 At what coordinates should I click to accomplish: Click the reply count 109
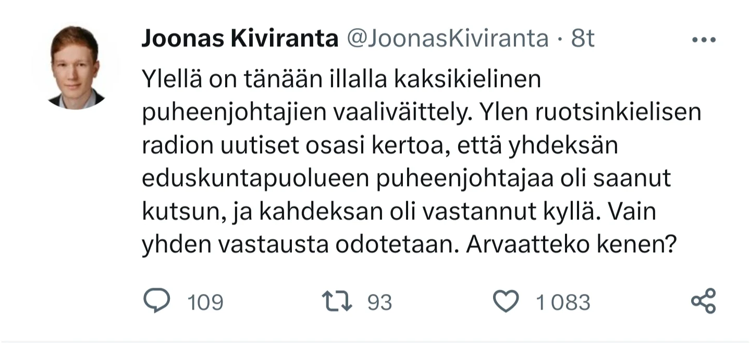(x=205, y=302)
